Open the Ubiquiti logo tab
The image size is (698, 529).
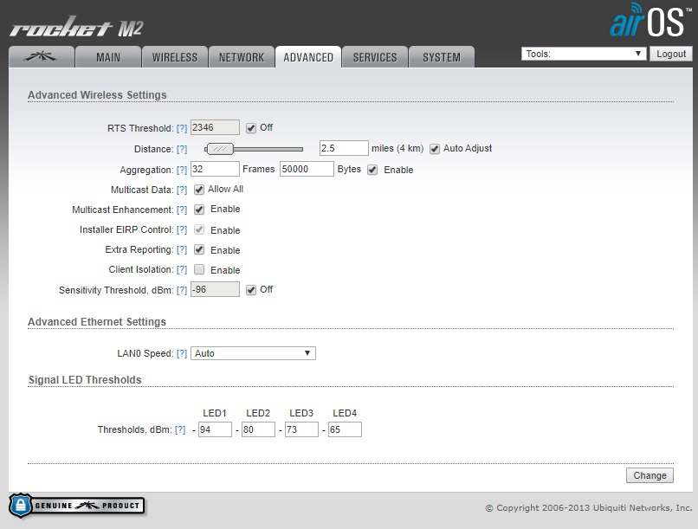coord(40,57)
